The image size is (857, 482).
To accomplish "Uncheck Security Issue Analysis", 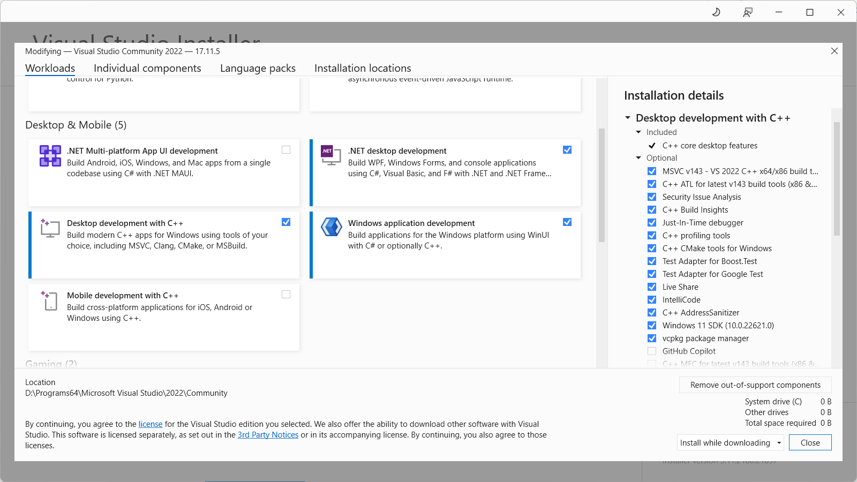I will (652, 197).
